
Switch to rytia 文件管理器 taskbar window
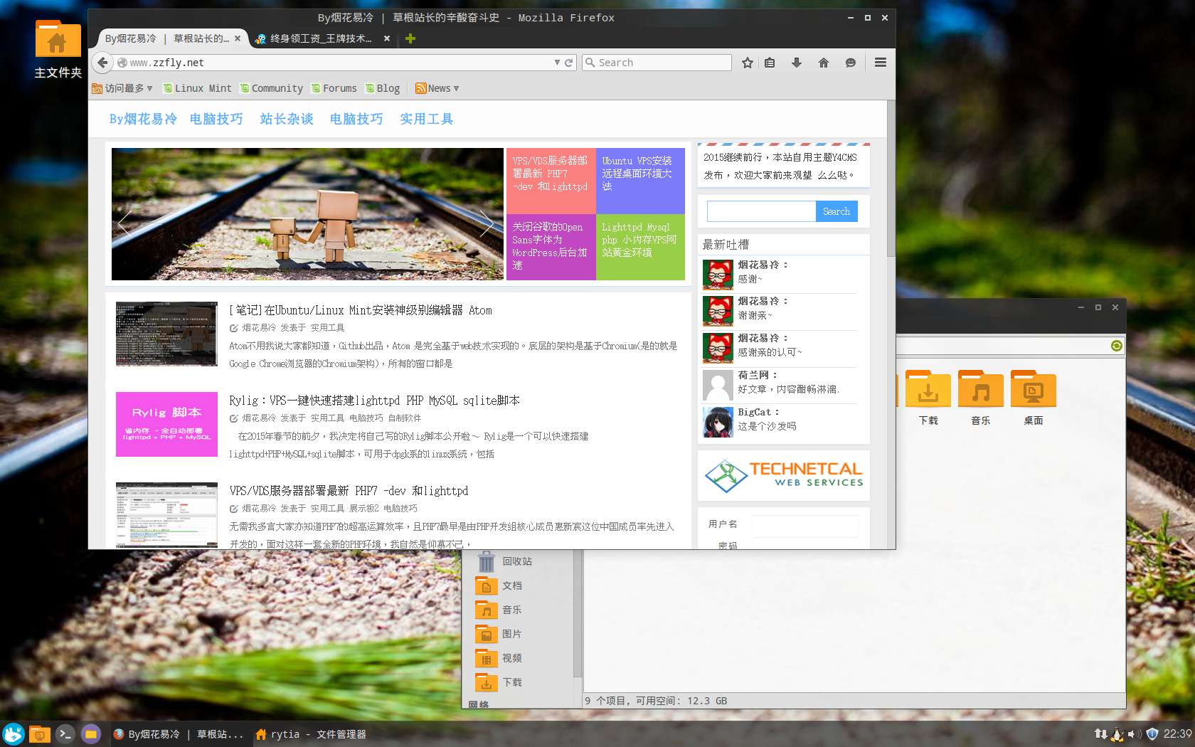310,734
